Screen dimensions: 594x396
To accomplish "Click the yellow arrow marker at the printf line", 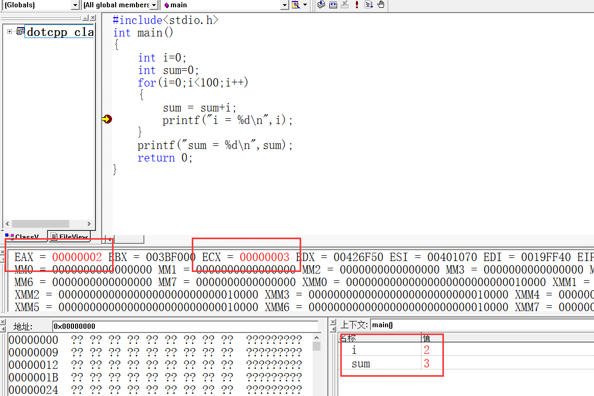I will [x=107, y=119].
